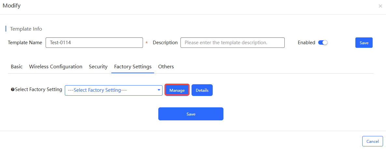Click the Modify dialog title

tap(12, 6)
